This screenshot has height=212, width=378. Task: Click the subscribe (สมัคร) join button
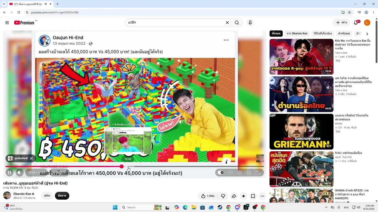(x=47, y=196)
